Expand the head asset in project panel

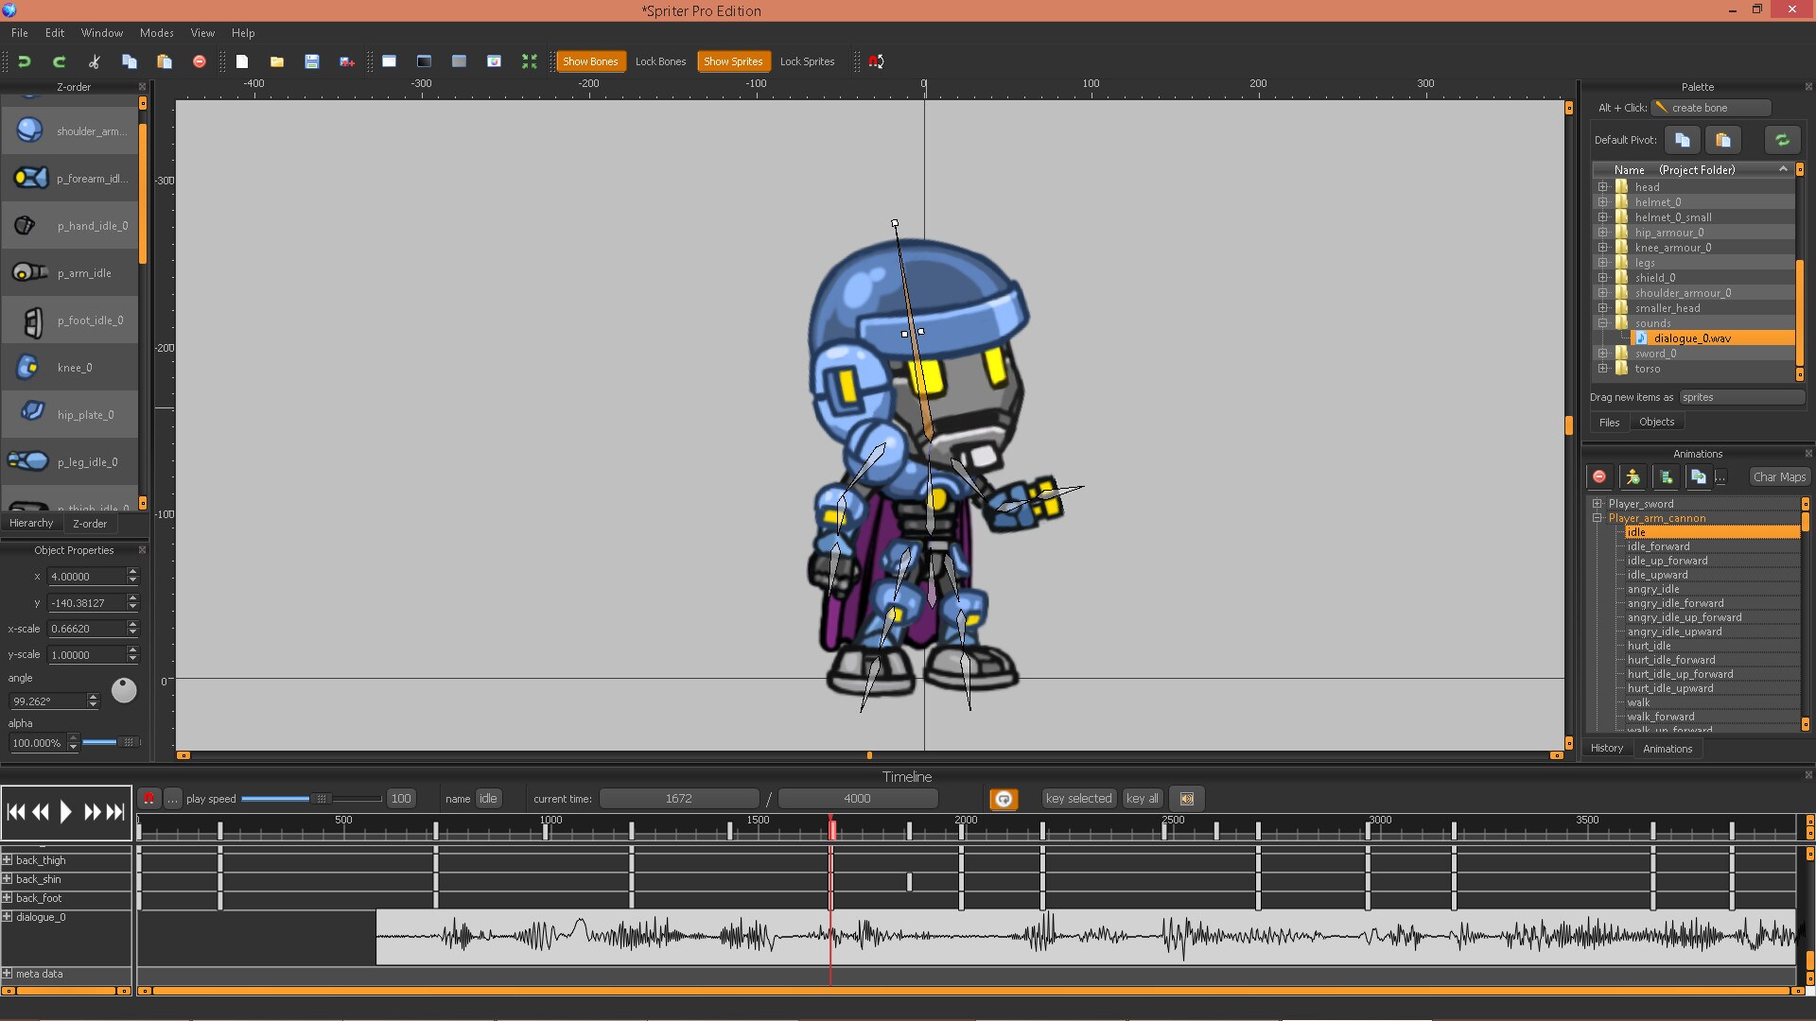(x=1604, y=185)
